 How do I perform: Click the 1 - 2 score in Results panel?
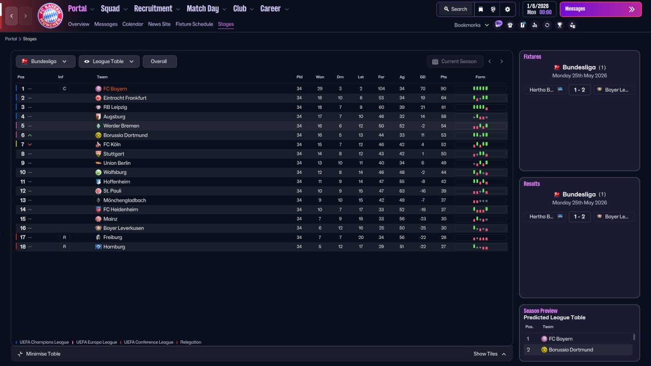click(579, 217)
